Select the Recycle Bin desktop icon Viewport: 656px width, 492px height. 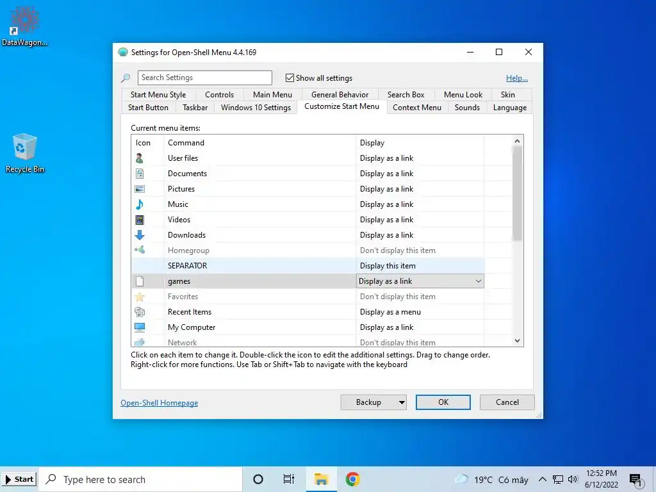24,152
